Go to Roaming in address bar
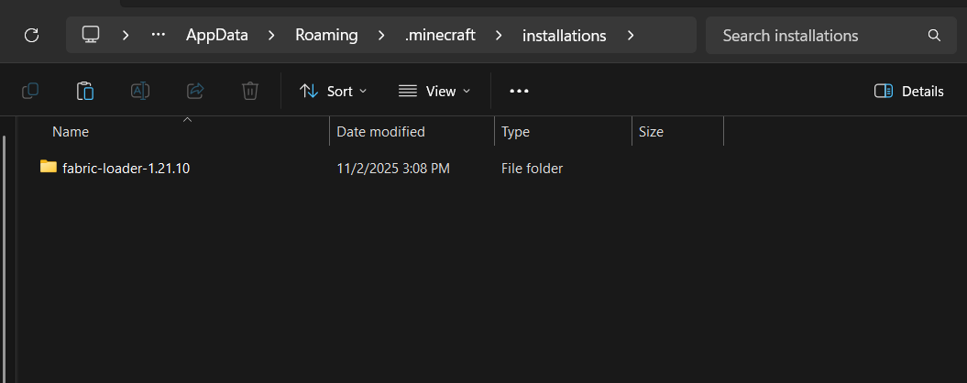This screenshot has height=383, width=967. click(326, 36)
